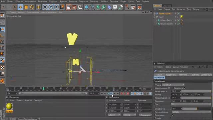This screenshot has width=213, height=120.
Task: Collapse the Текст object tree node
Action: 154,17
